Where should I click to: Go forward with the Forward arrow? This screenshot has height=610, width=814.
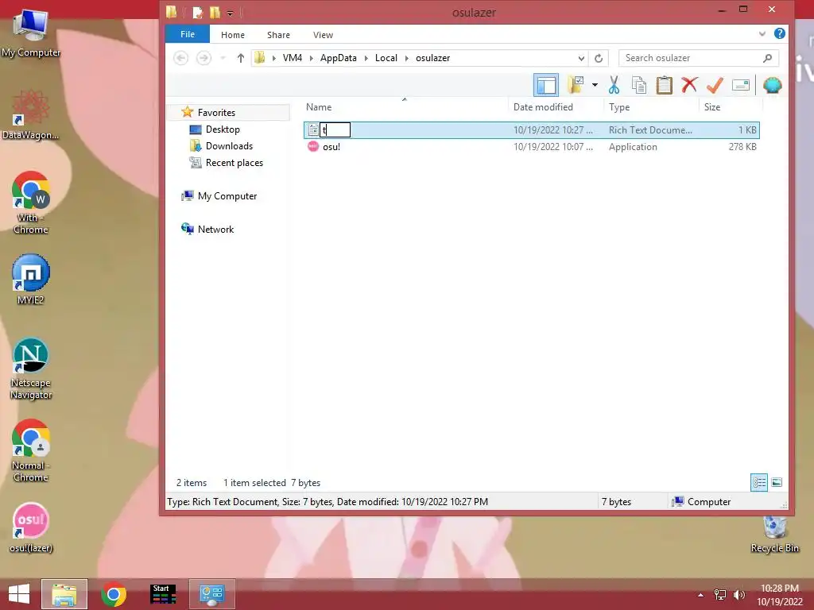[203, 58]
